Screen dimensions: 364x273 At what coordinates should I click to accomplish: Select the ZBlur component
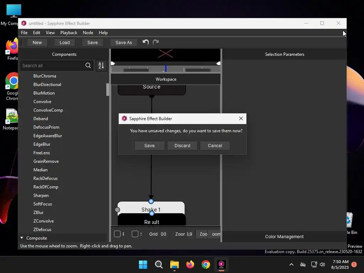click(38, 213)
